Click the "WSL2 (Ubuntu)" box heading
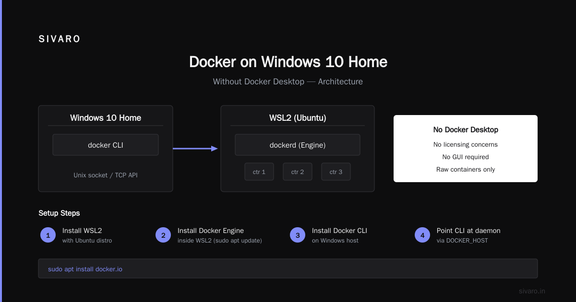Screen dimensions: 576x302 [x=298, y=118]
